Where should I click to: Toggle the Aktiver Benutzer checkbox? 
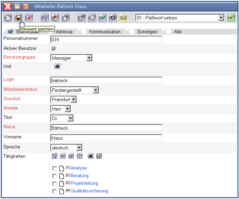(x=54, y=49)
